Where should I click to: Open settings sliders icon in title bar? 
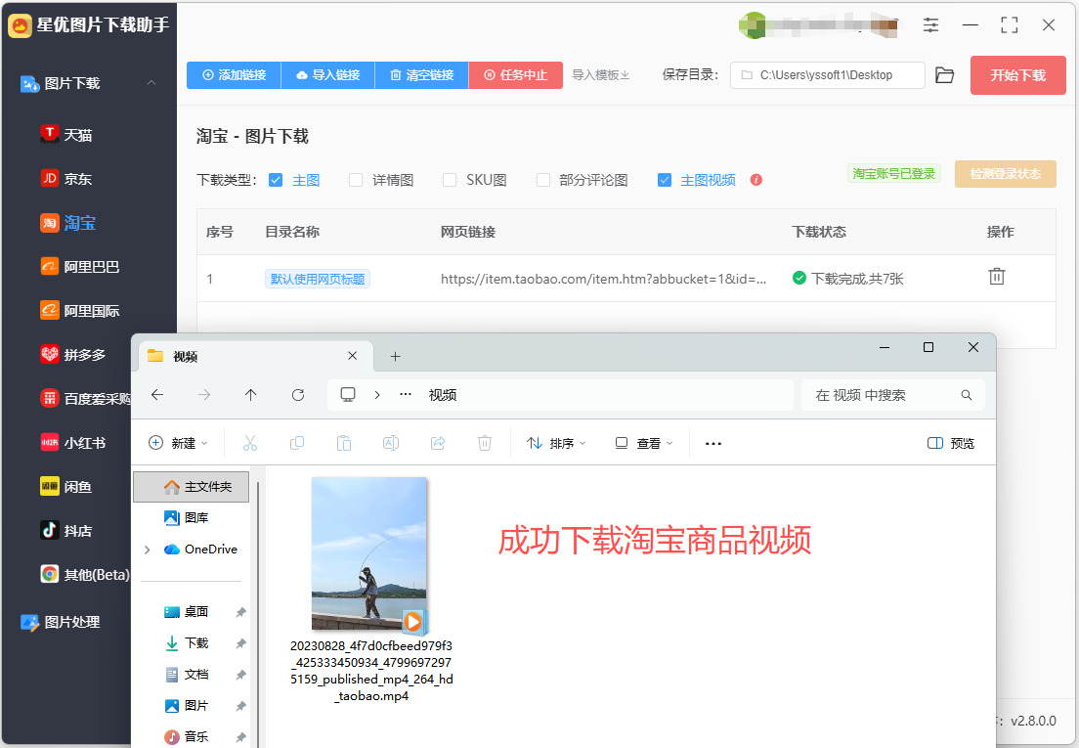pyautogui.click(x=930, y=25)
